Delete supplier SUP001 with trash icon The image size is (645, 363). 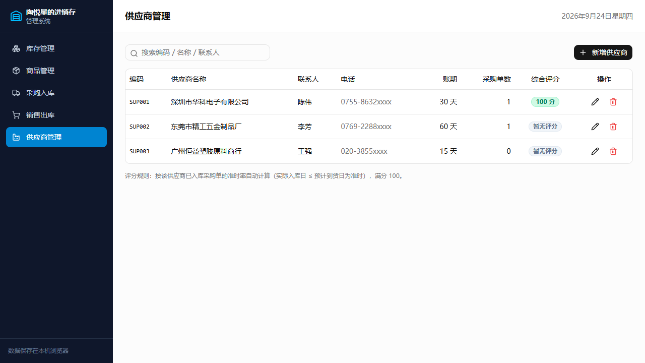(x=613, y=102)
